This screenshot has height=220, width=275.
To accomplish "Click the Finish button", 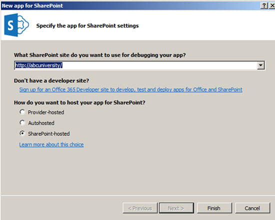I will [214, 208].
